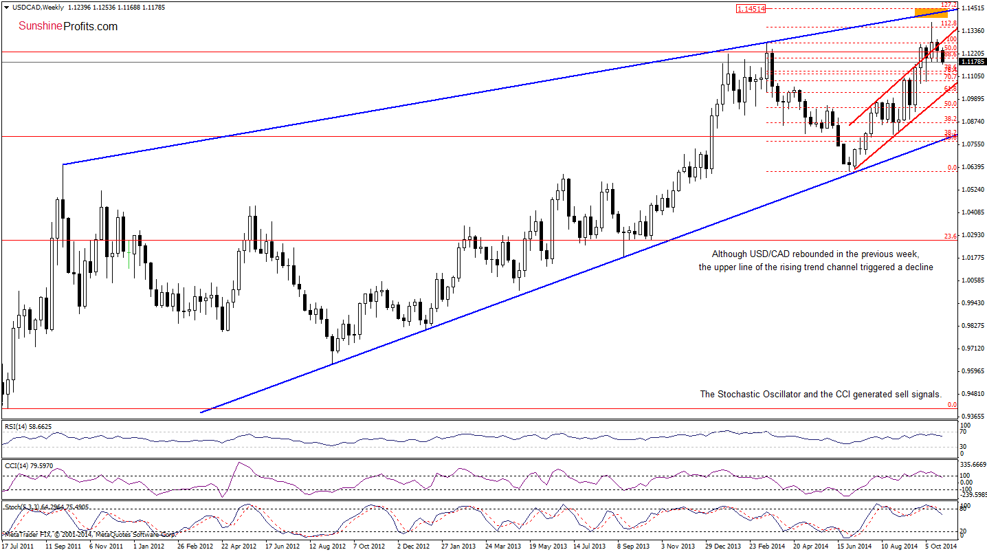
Task: Click the 127.2 Fibonacci level label
Action: (951, 5)
